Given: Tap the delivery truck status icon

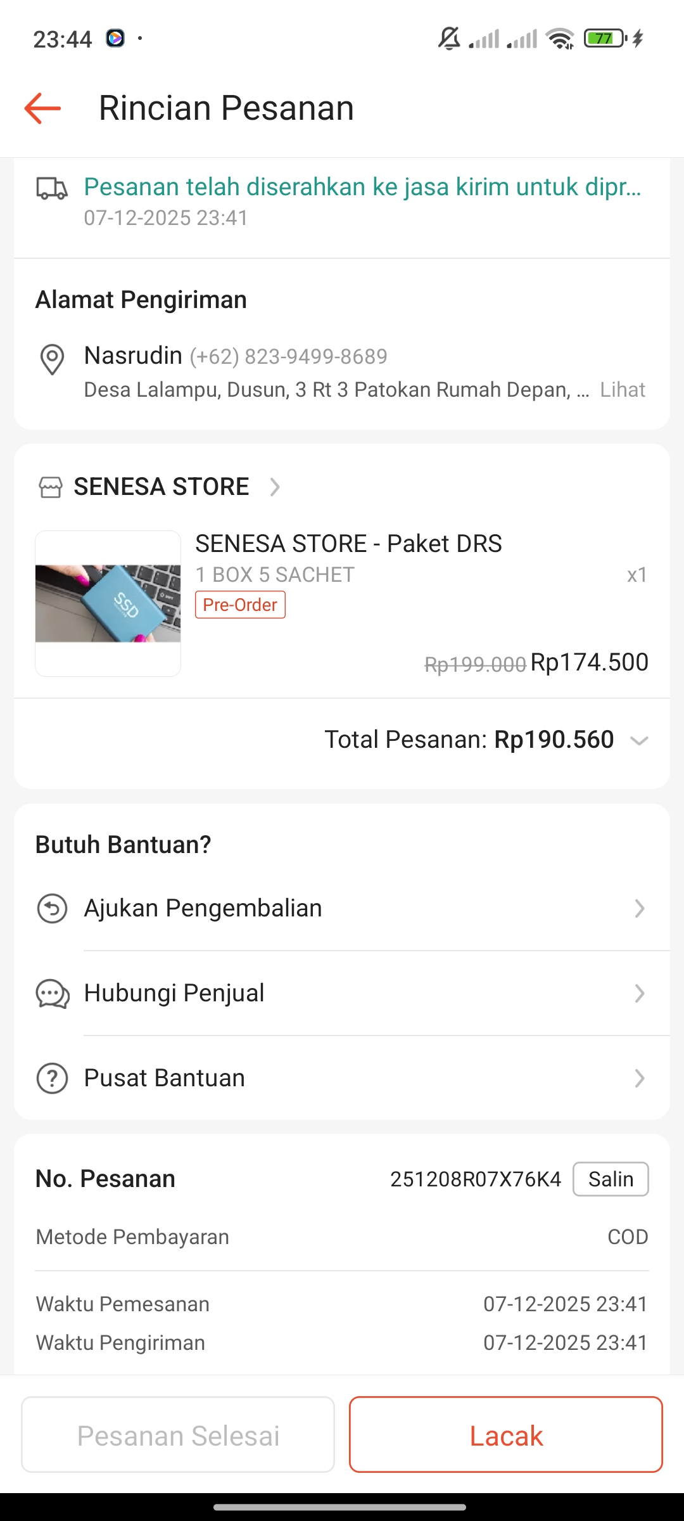Looking at the screenshot, I should [51, 188].
